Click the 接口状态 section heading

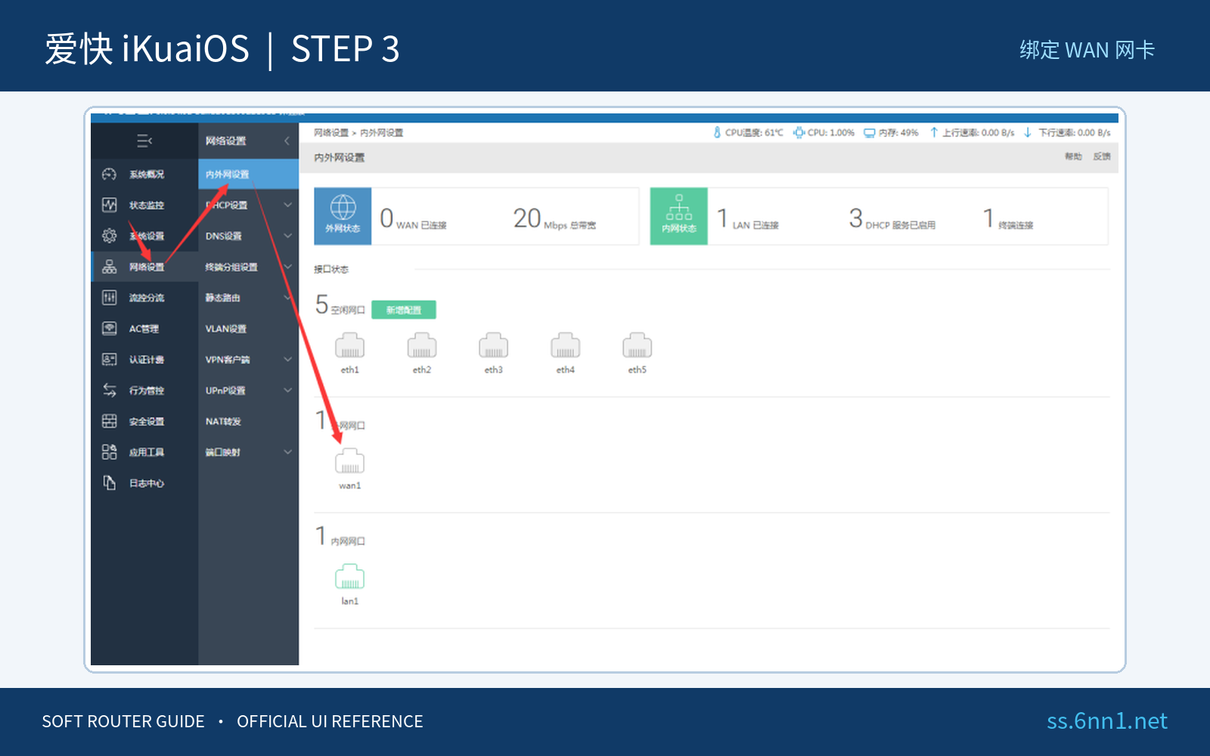pyautogui.click(x=331, y=269)
